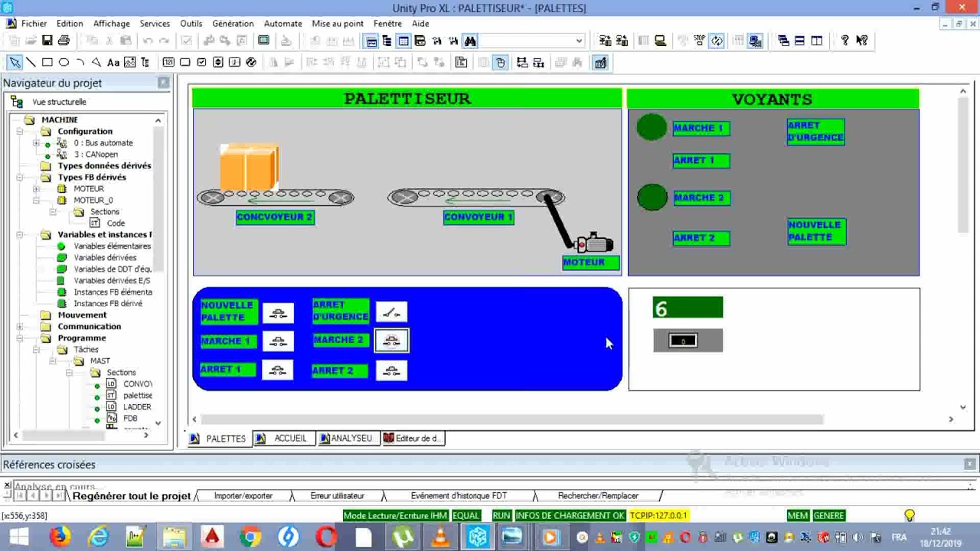Click the STOP PLC toolbar icon
The height and width of the screenshot is (551, 980).
[x=700, y=41]
